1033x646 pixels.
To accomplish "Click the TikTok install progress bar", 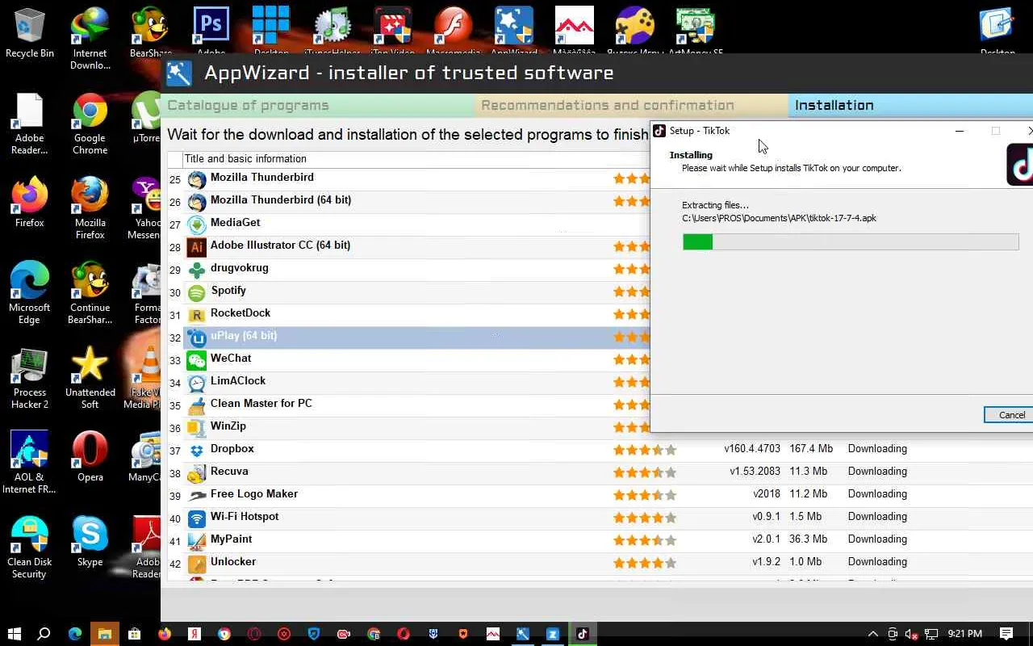I will [x=851, y=241].
